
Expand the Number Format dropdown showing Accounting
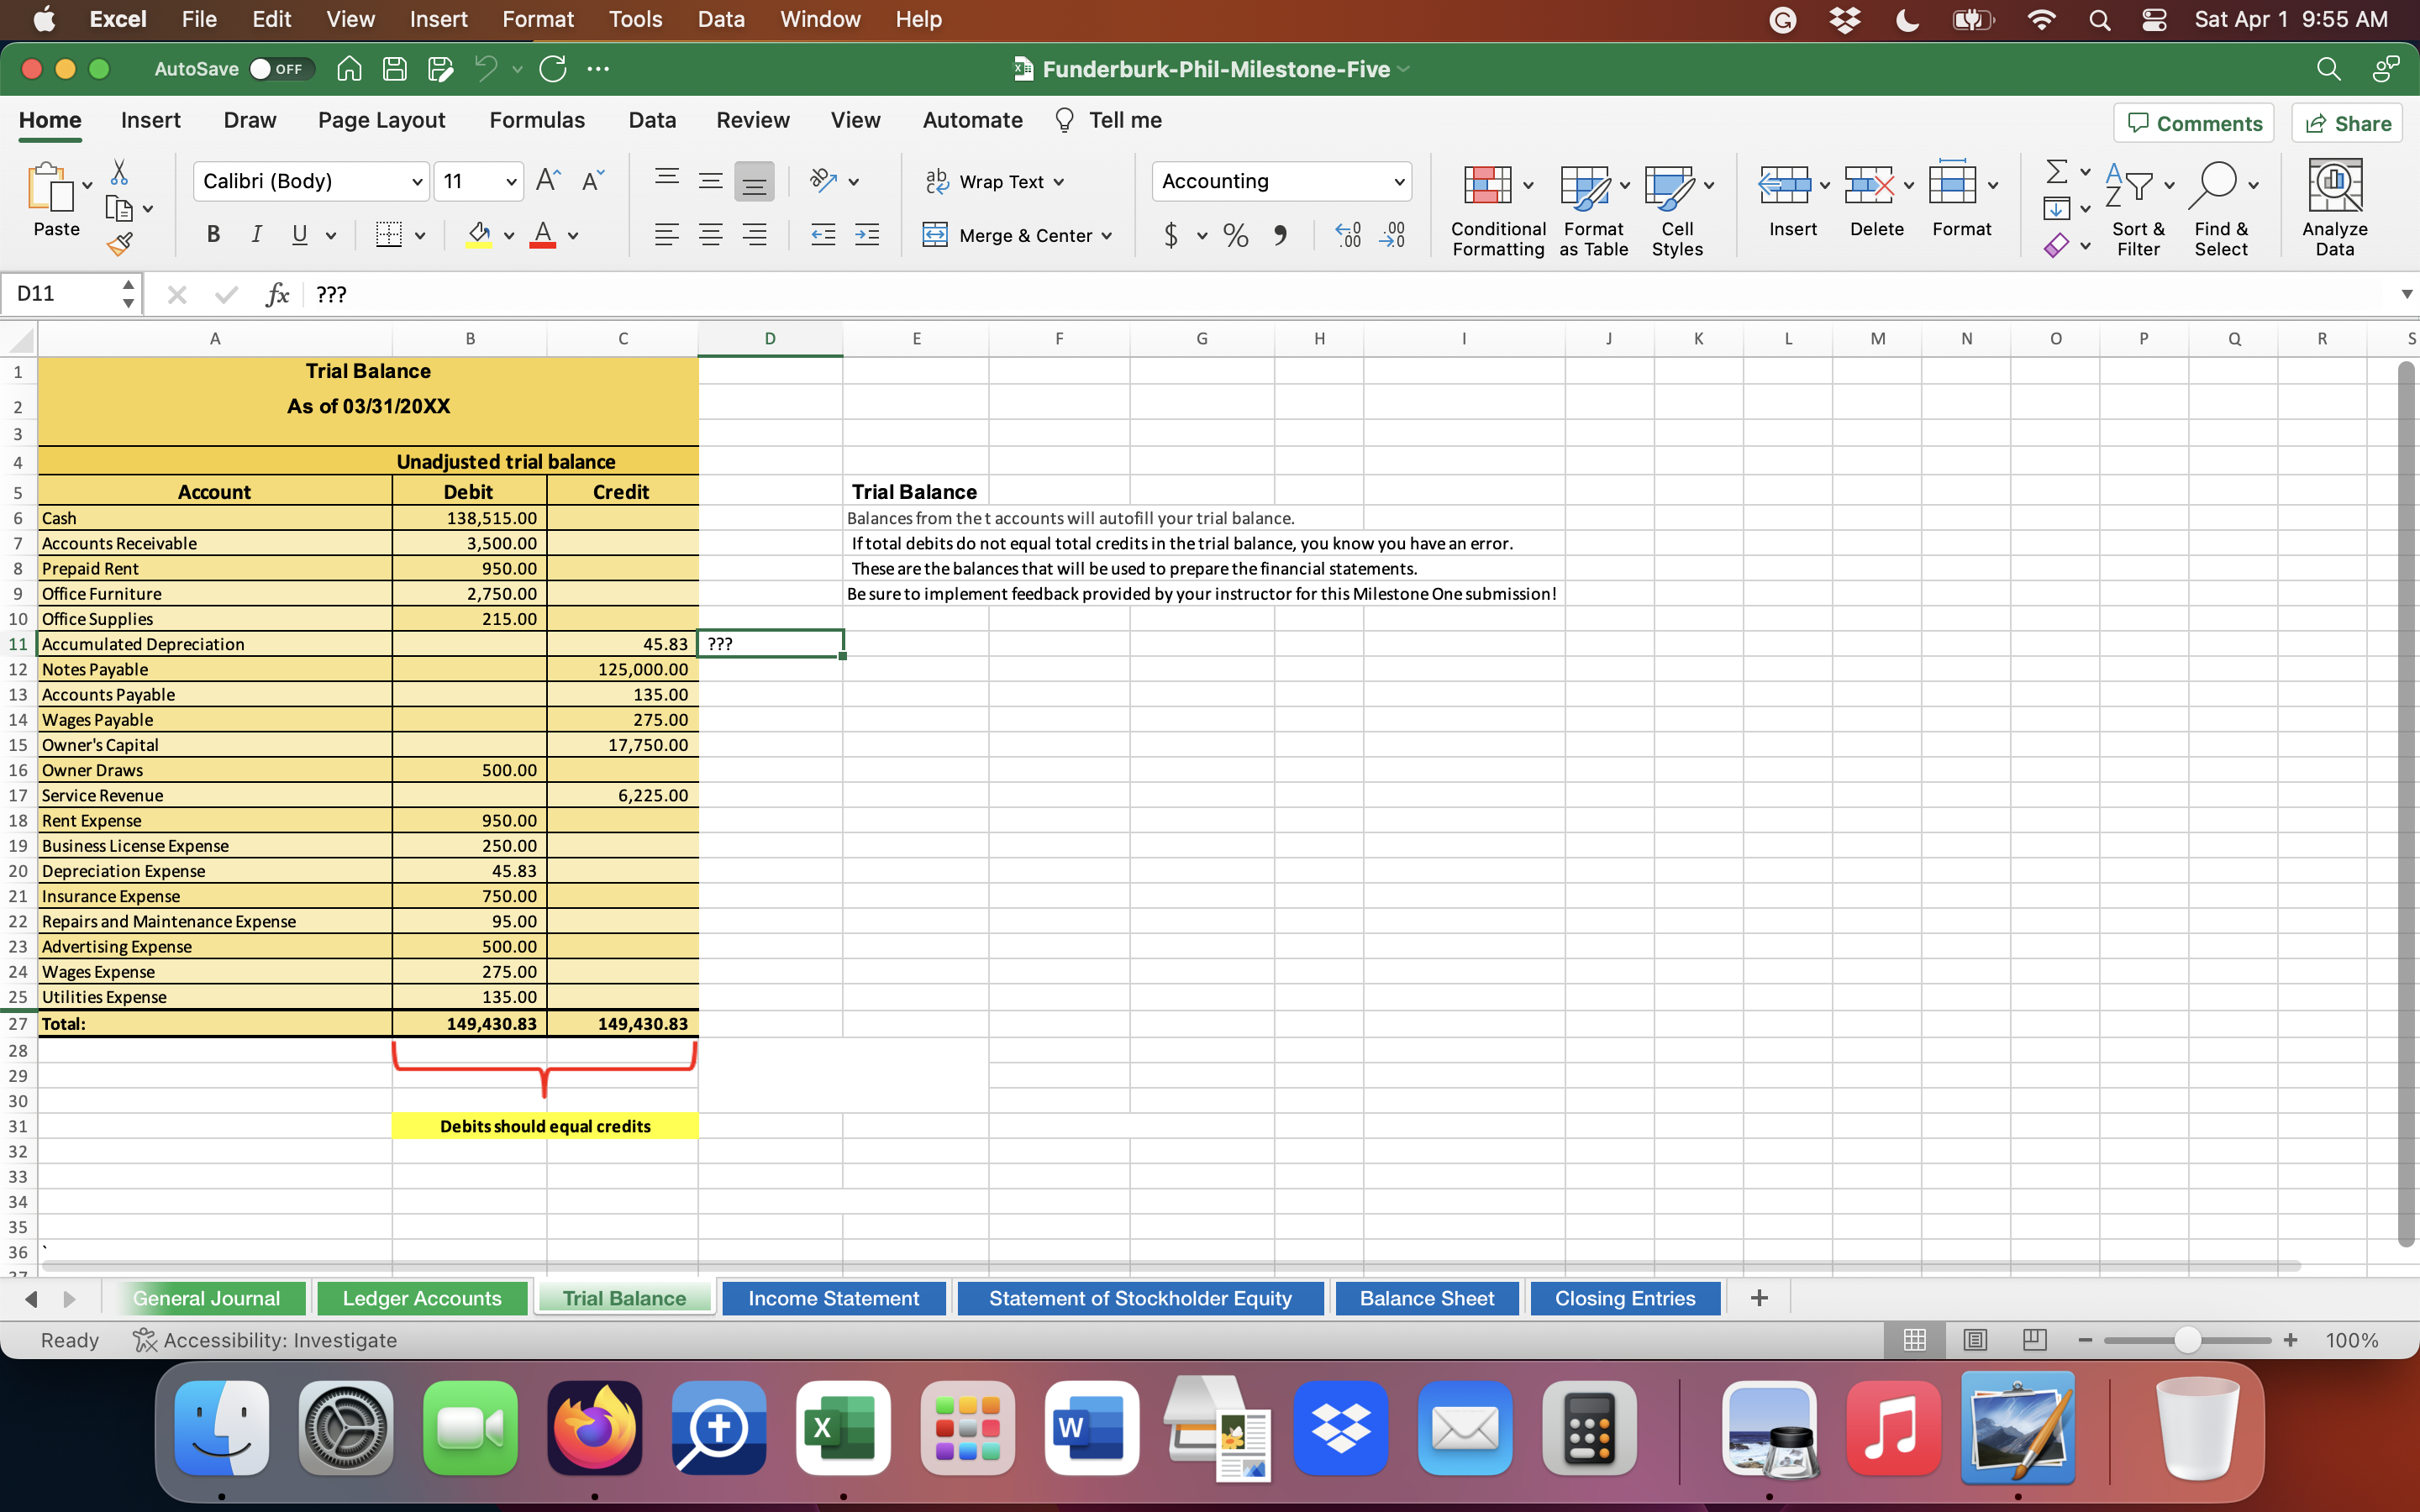(x=1397, y=181)
